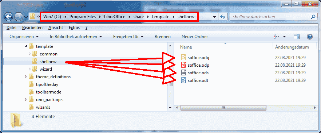This screenshot has height=133, width=321.
Task: Select the soffice.odp file name
Action: (x=198, y=65)
